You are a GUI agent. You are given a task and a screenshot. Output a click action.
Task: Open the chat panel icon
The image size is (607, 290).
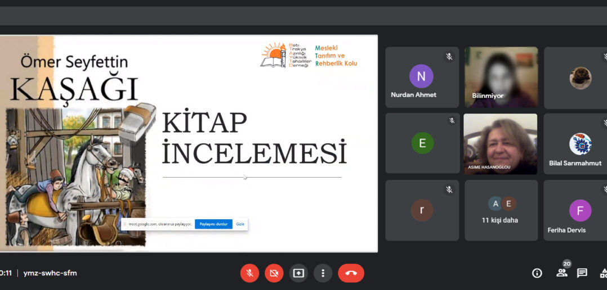[582, 273]
